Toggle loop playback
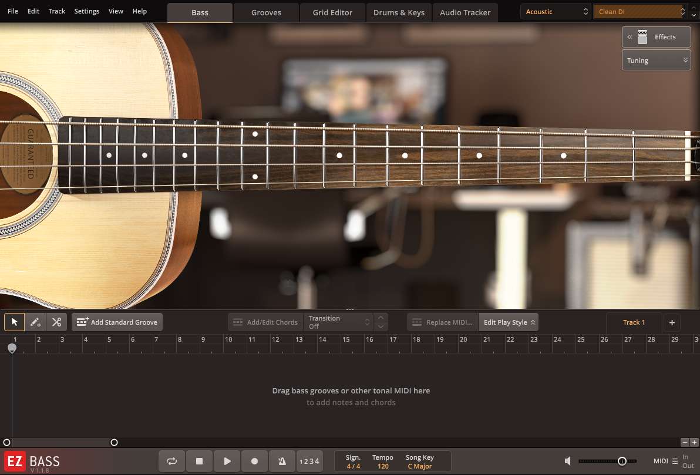700x475 pixels. pos(171,461)
